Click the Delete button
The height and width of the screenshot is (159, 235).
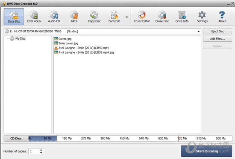click(x=217, y=46)
